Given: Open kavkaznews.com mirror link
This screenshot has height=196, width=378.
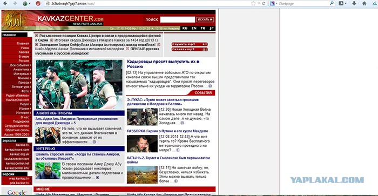Looking at the screenshot, I should (x=17, y=150).
